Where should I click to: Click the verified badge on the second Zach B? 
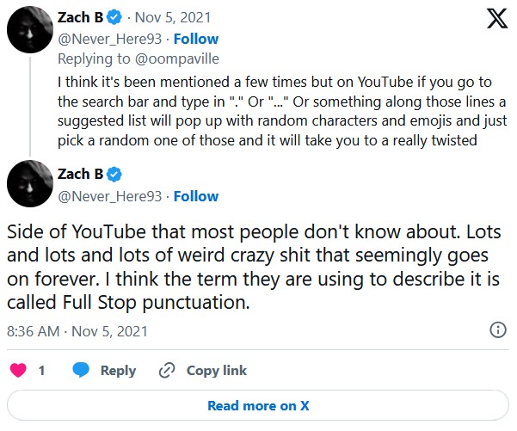[x=113, y=175]
